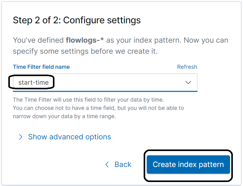Click the empty middle area of the select box
This screenshot has width=243, height=186.
click(x=116, y=82)
